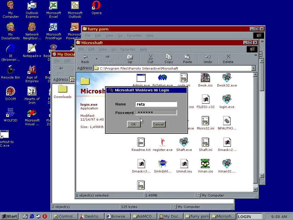Click the Undo toolbar button
The height and width of the screenshot is (220, 293).
pos(208,59)
